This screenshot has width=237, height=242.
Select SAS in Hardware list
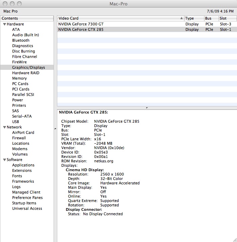pos(16,111)
